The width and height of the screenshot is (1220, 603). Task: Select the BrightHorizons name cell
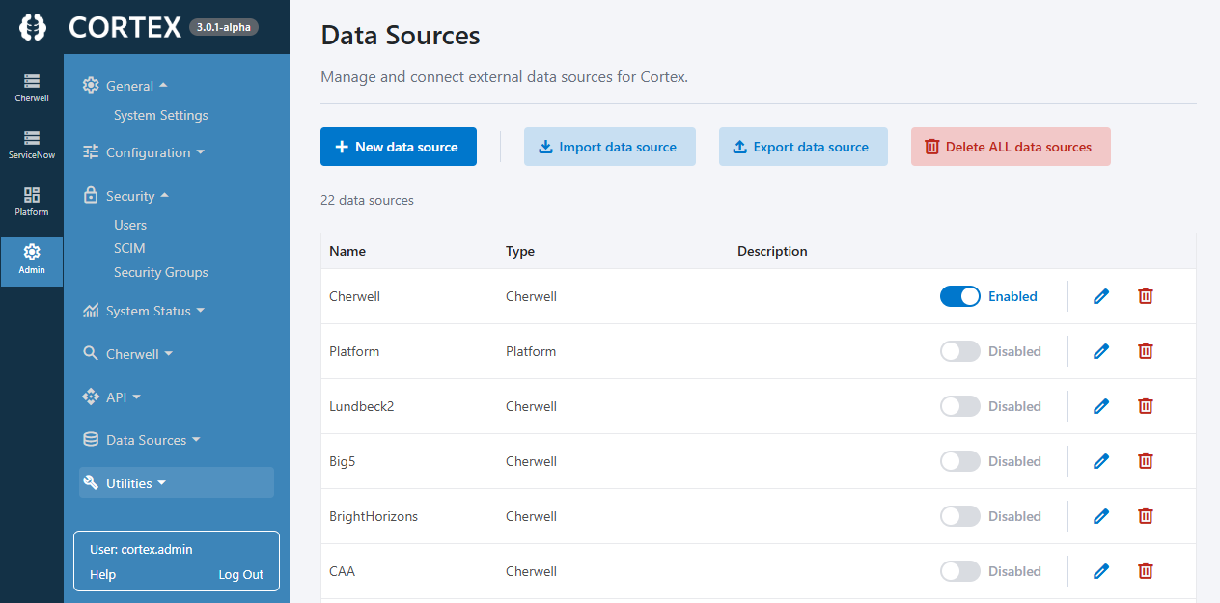[x=374, y=516]
